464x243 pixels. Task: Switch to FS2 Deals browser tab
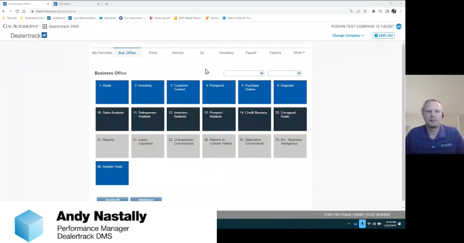click(77, 4)
